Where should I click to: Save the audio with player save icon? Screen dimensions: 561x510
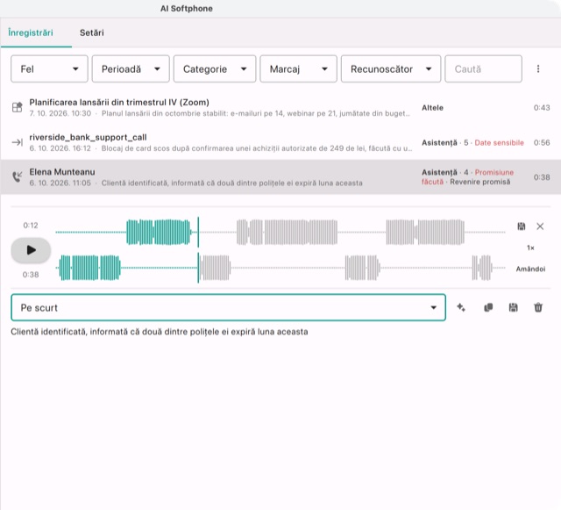pos(522,226)
